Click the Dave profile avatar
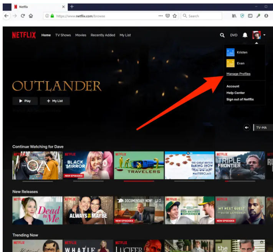Viewport: 273px width, 252px height. pyautogui.click(x=256, y=35)
